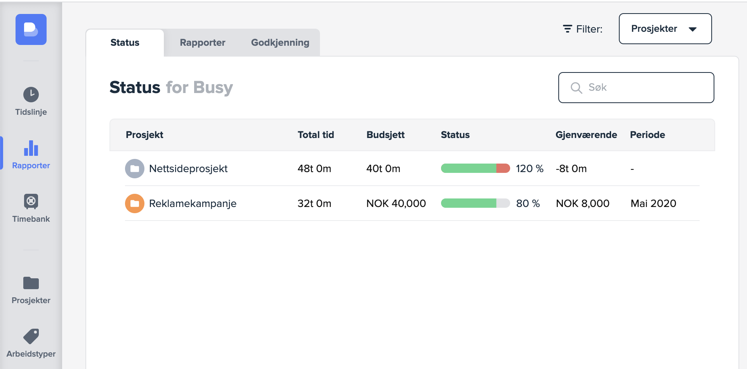
Task: Open the Nettsideprosjekt project name
Action: [x=188, y=169]
